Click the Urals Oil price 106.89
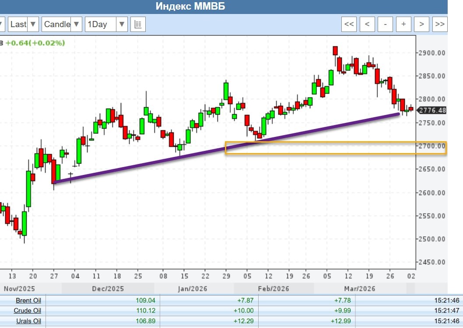The height and width of the screenshot is (328, 463). [145, 321]
